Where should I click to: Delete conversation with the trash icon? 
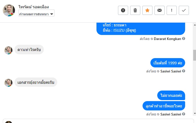click(x=135, y=10)
